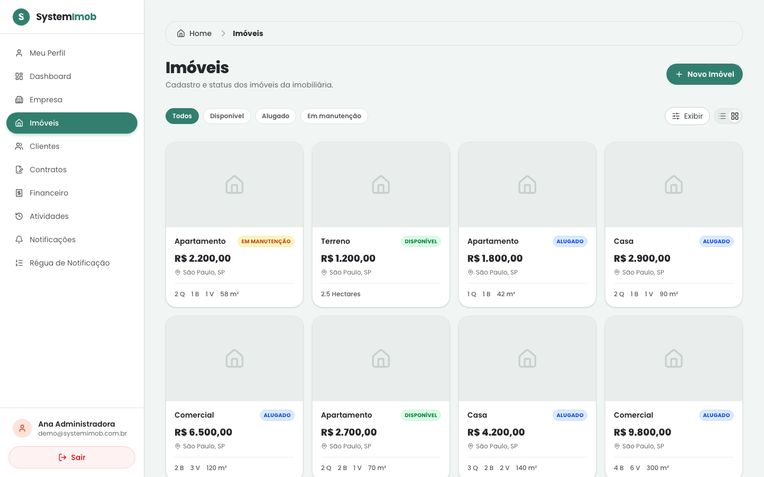The width and height of the screenshot is (764, 477).
Task: Click the ALUGADO badge on R$ 1.800,00 card
Action: (x=570, y=242)
